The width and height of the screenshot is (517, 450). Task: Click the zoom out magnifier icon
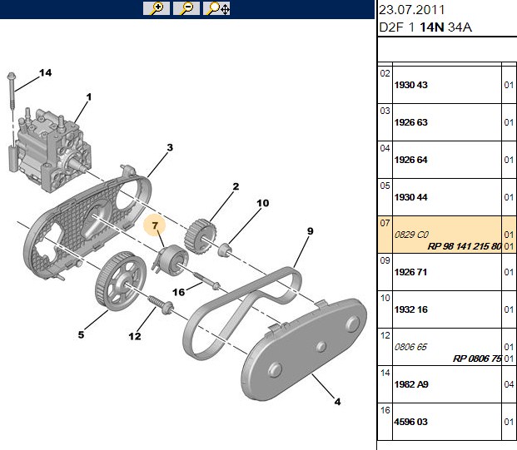coord(186,8)
